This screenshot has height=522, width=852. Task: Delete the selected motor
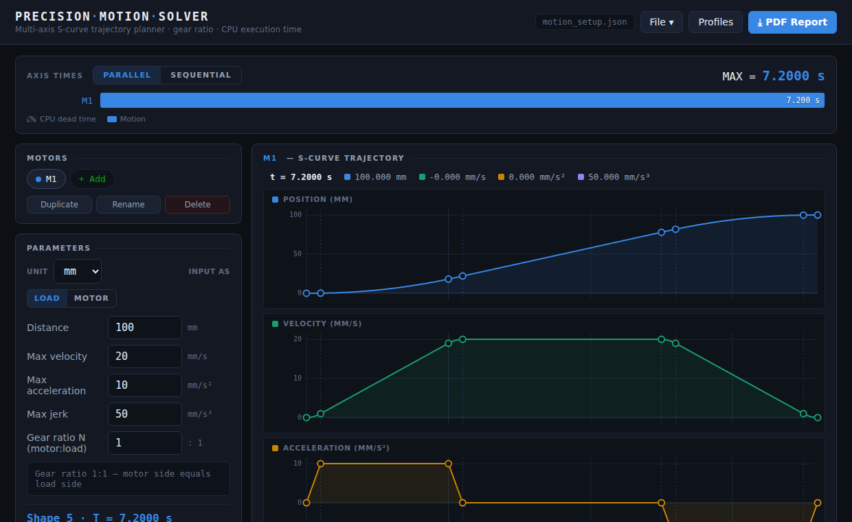pyautogui.click(x=197, y=205)
